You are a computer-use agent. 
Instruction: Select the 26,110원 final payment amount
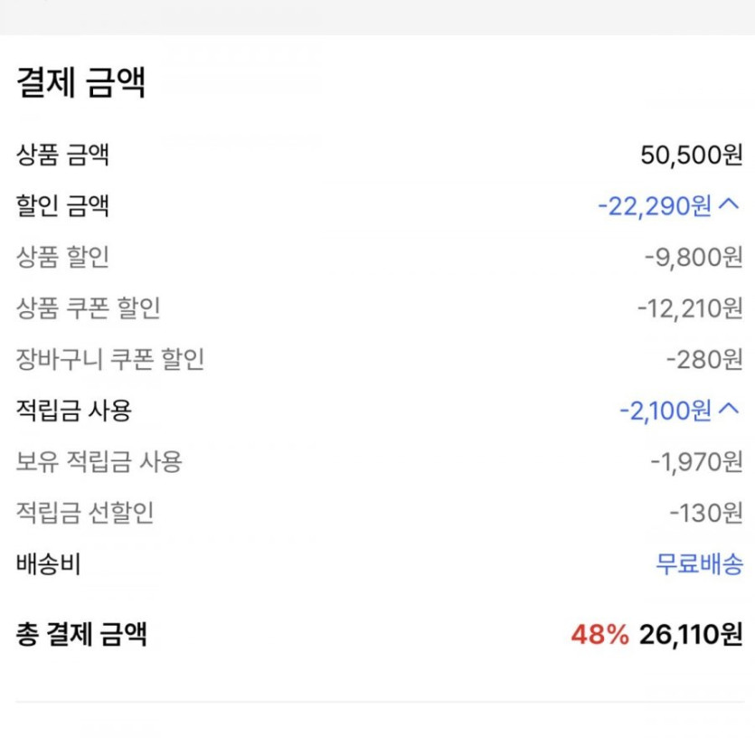click(691, 635)
